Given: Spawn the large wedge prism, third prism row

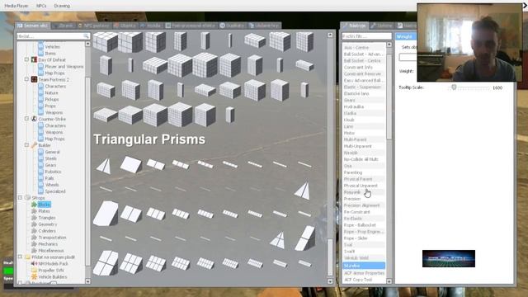Looking at the screenshot, I should (x=106, y=213).
